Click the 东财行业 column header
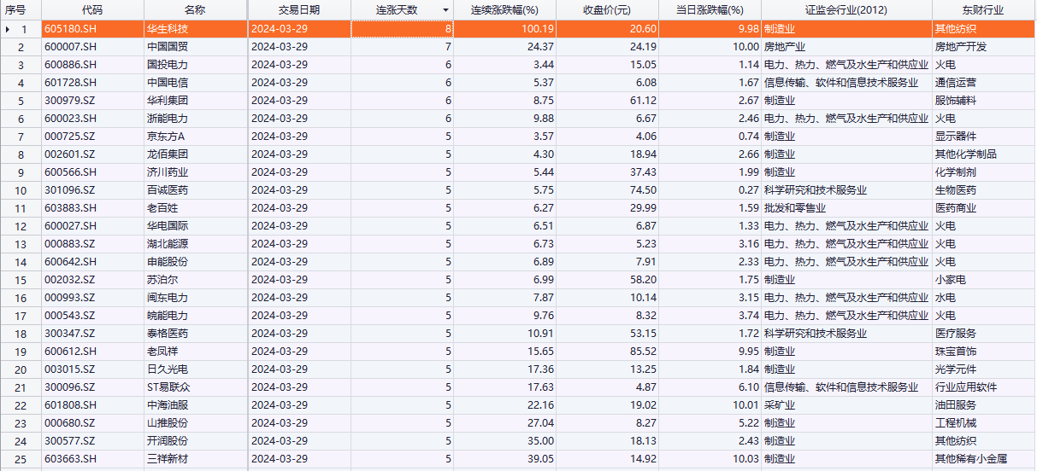 coord(982,10)
